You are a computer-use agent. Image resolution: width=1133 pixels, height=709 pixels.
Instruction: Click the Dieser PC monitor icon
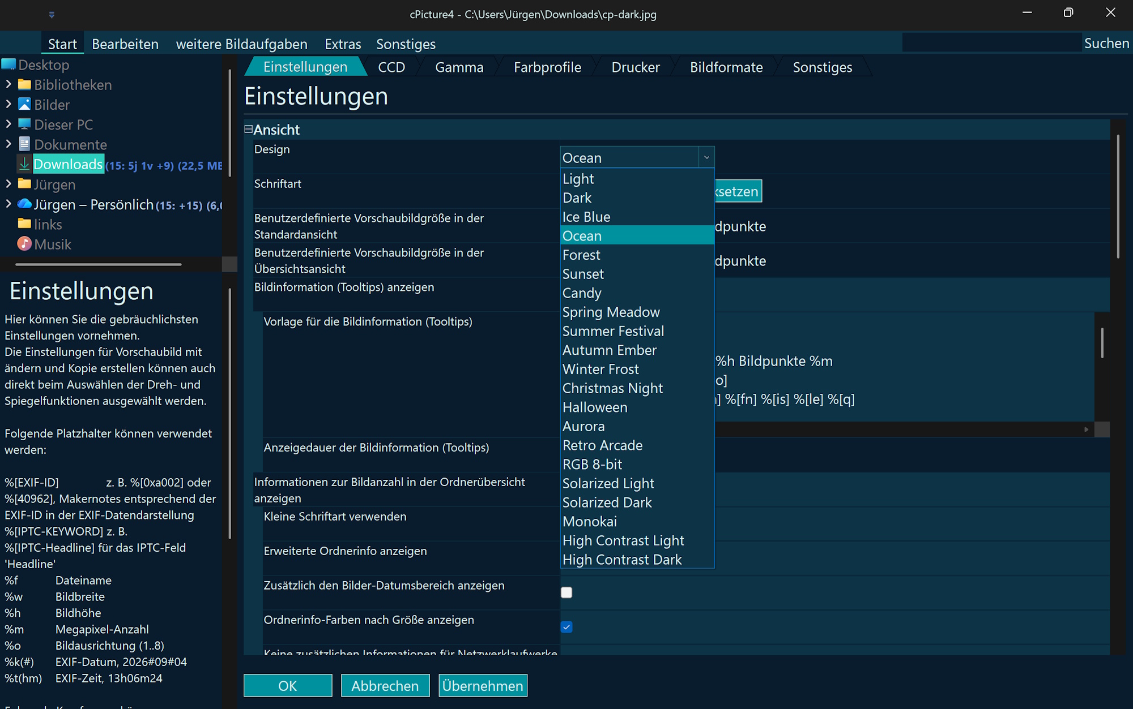pos(24,124)
